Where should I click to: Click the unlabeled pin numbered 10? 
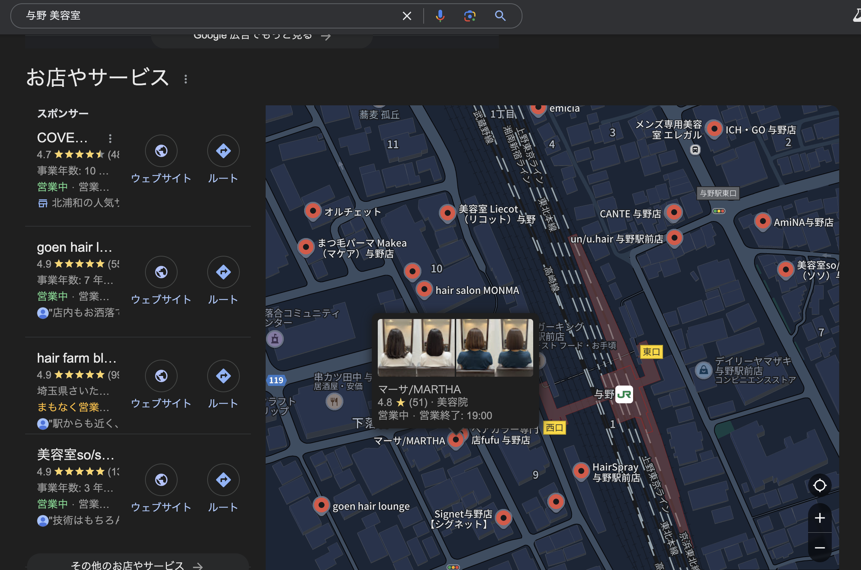coord(412,272)
